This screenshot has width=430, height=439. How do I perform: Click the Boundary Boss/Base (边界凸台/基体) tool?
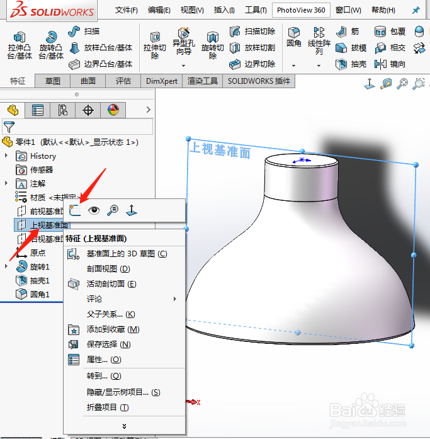tap(101, 64)
